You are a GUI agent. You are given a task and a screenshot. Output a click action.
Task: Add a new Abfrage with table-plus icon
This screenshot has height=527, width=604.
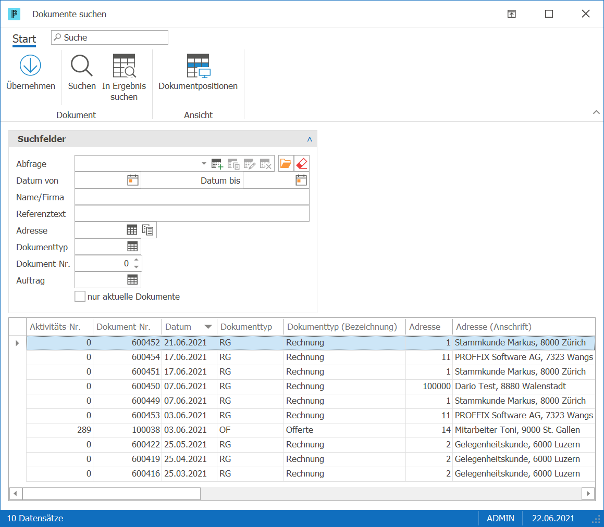coord(217,164)
